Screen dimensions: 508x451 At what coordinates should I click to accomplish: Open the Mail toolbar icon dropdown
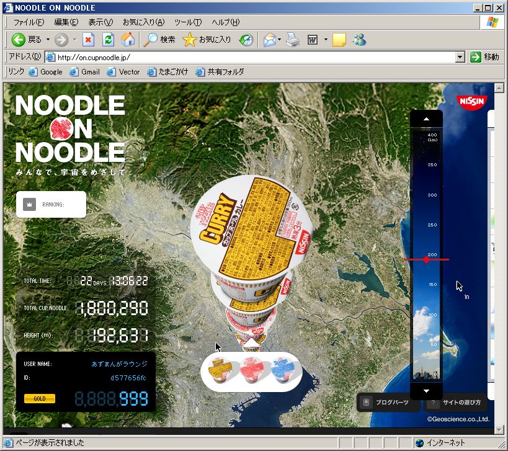tap(280, 40)
